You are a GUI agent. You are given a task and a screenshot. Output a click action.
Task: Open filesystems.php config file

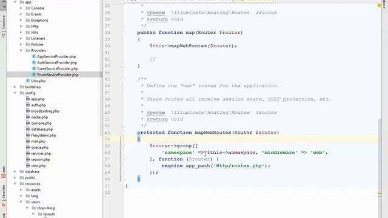pos(43,135)
